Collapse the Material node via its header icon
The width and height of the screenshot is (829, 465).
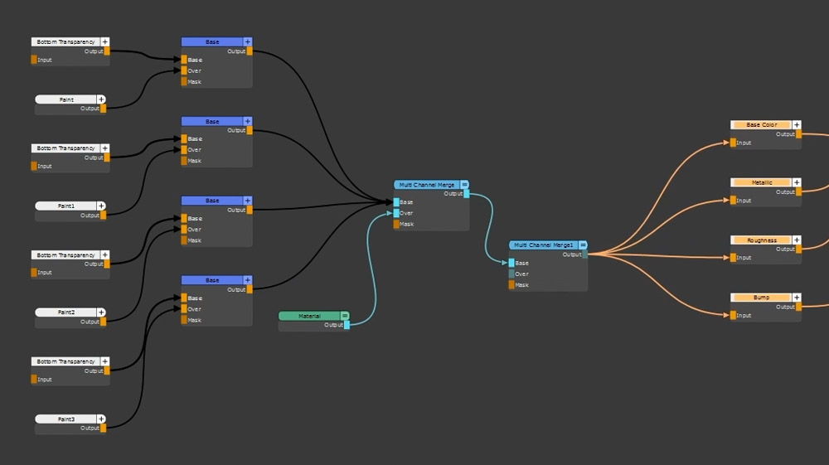345,316
